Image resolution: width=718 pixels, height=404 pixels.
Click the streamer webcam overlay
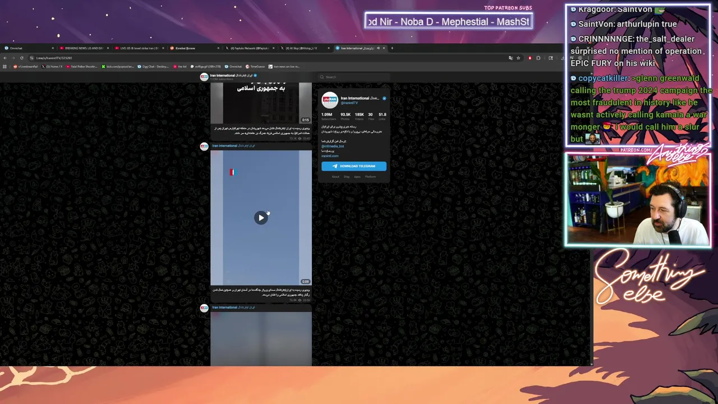coord(638,200)
